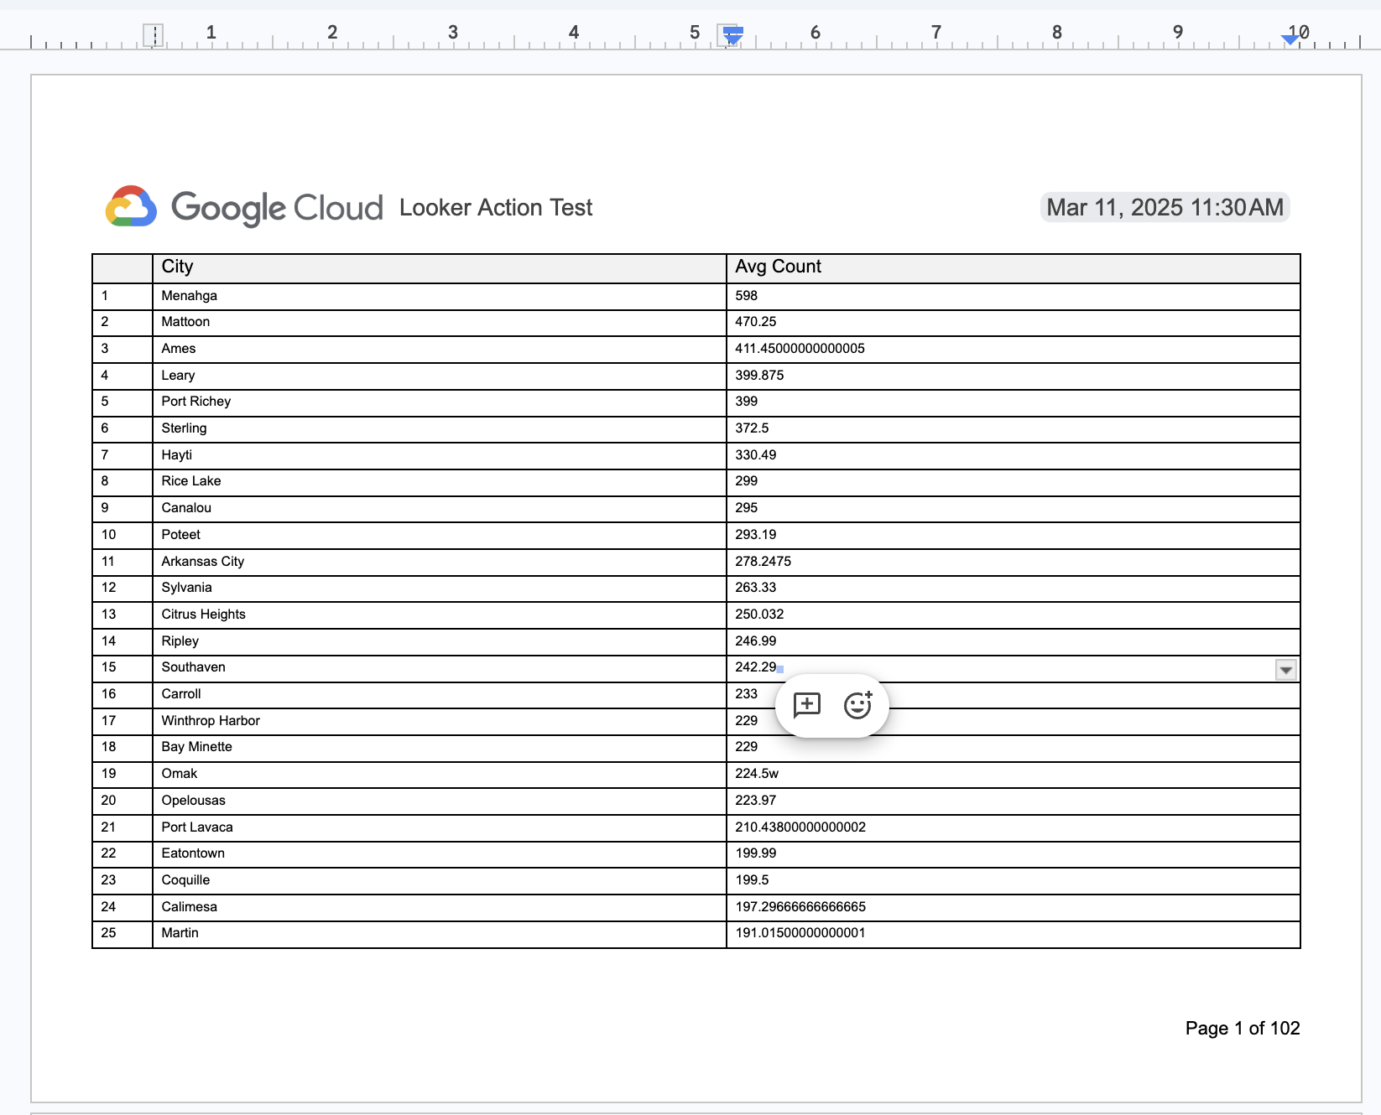Click the value 293.19
The width and height of the screenshot is (1381, 1115).
coord(755,535)
